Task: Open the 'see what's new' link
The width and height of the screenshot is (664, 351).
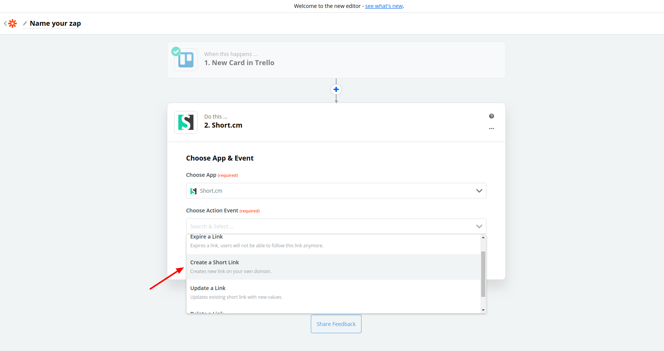Action: 384,6
